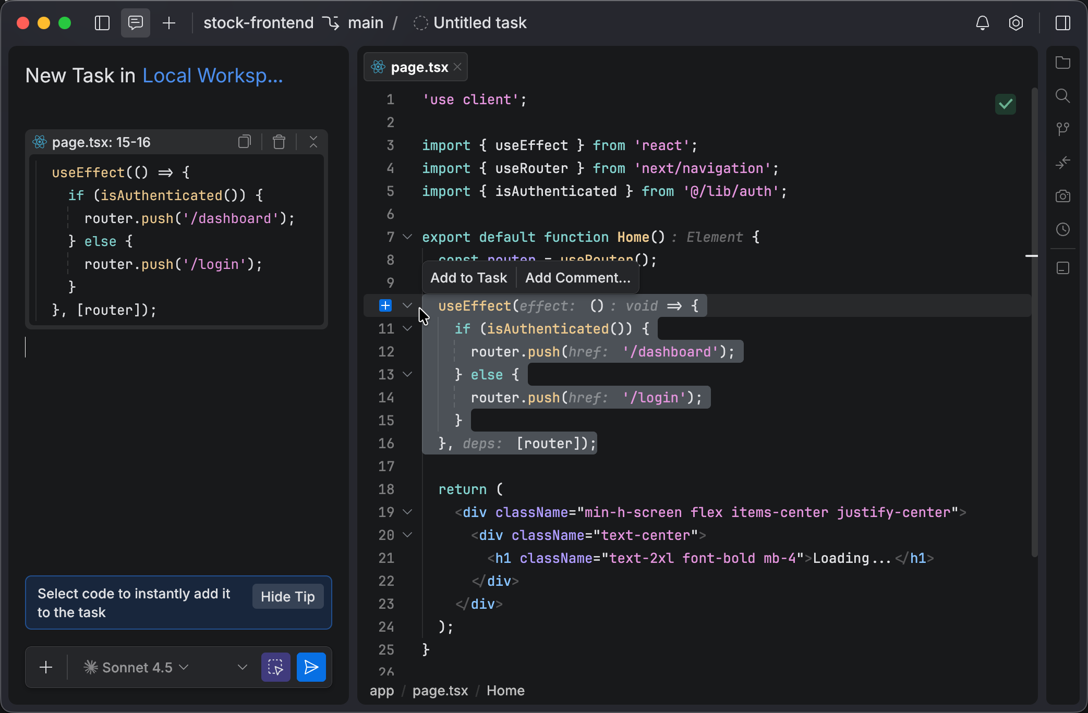Click the React icon on the snippet card

[40, 142]
